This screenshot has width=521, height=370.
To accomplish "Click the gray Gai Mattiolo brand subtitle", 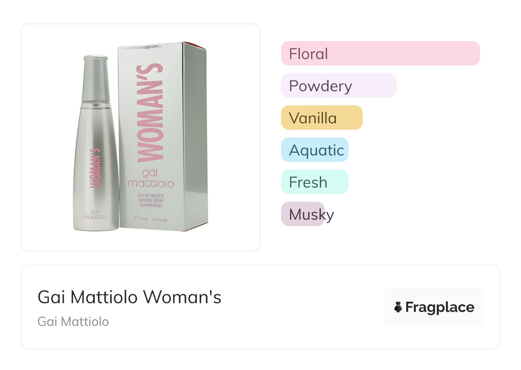I will [x=73, y=322].
